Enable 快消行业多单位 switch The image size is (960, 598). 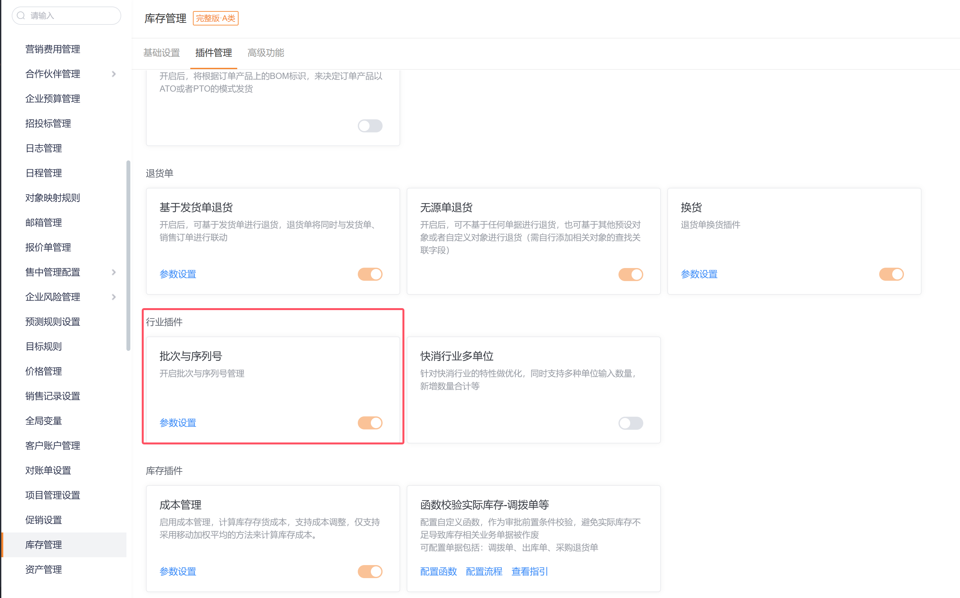click(630, 423)
